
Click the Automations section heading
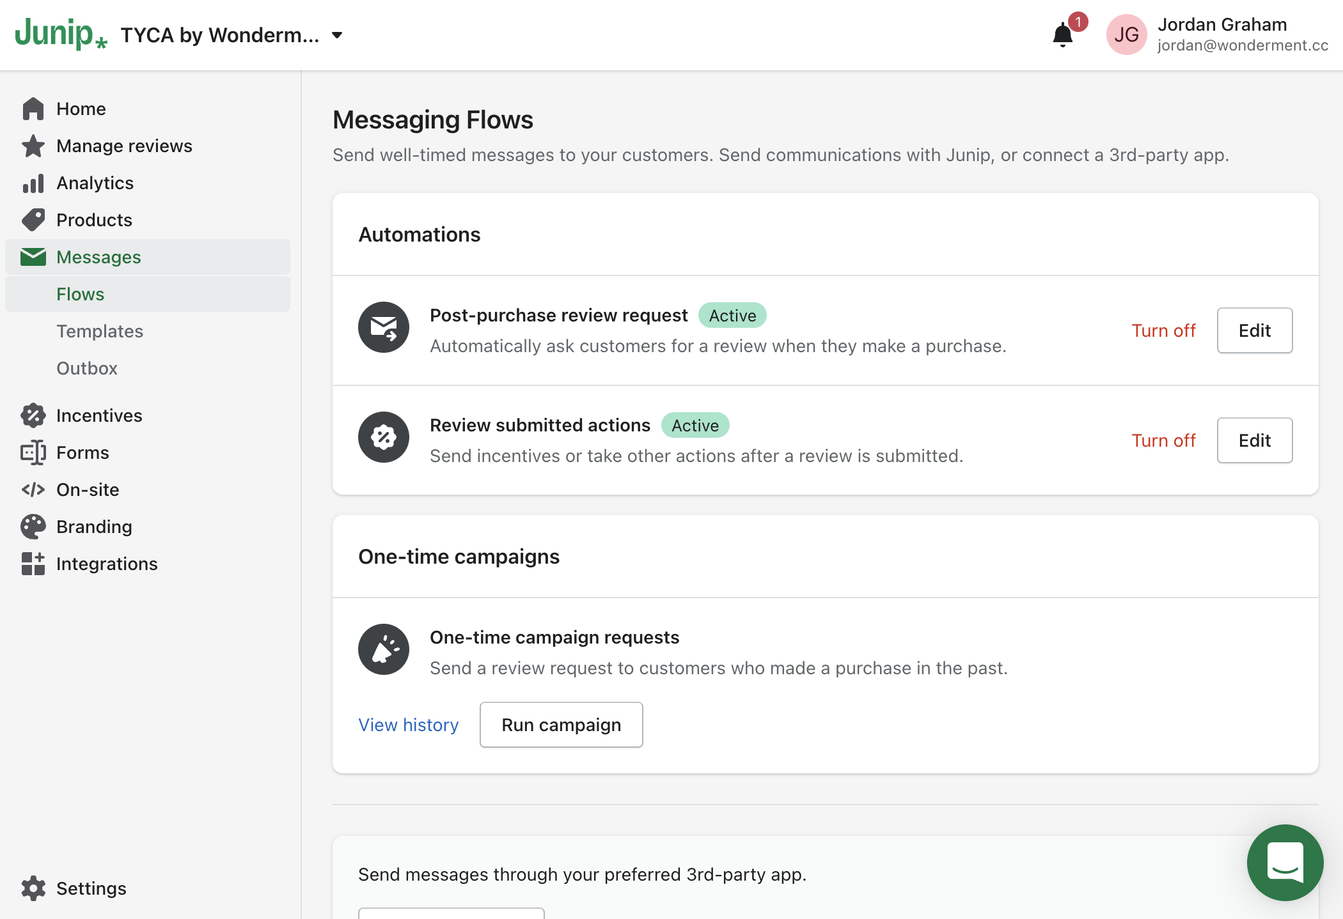coord(420,235)
